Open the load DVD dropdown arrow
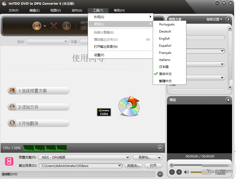Viewport: 236px width, 179px height. tap(45, 26)
